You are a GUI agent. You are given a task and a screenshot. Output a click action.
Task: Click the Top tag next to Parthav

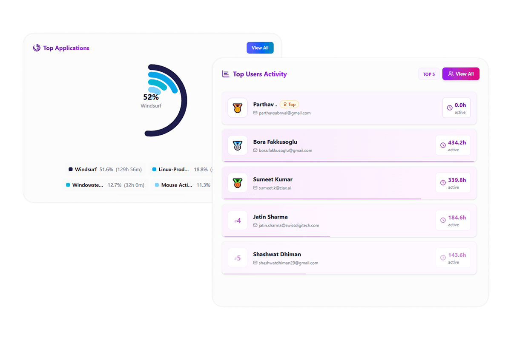(290, 104)
